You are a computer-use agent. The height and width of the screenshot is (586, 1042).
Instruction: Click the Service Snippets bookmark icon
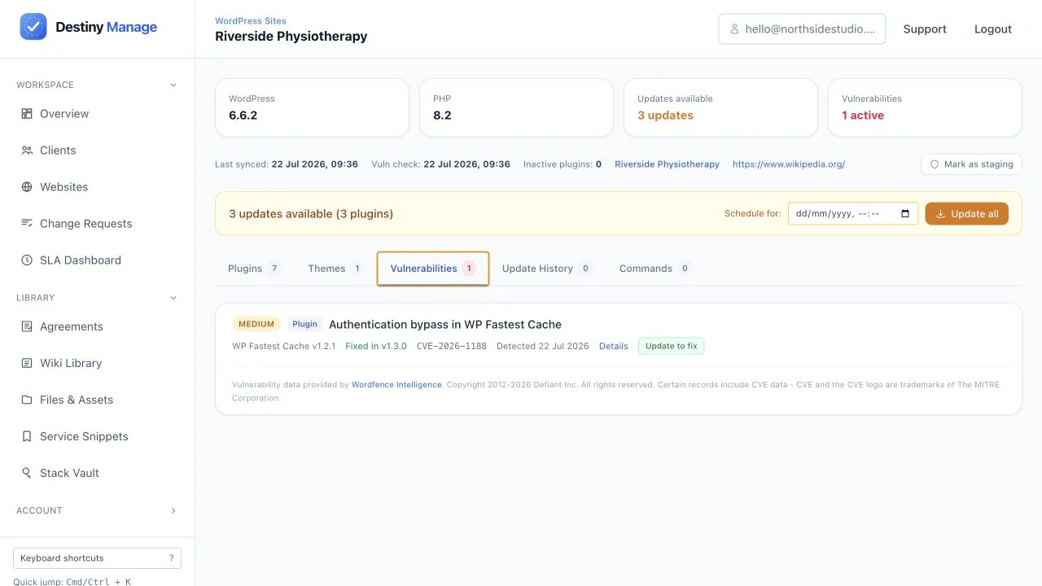27,436
